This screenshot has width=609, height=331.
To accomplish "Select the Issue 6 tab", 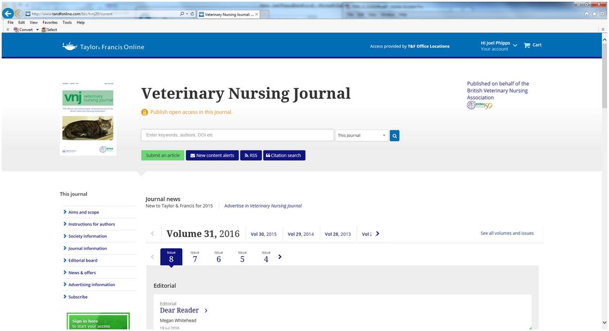I will pyautogui.click(x=218, y=257).
